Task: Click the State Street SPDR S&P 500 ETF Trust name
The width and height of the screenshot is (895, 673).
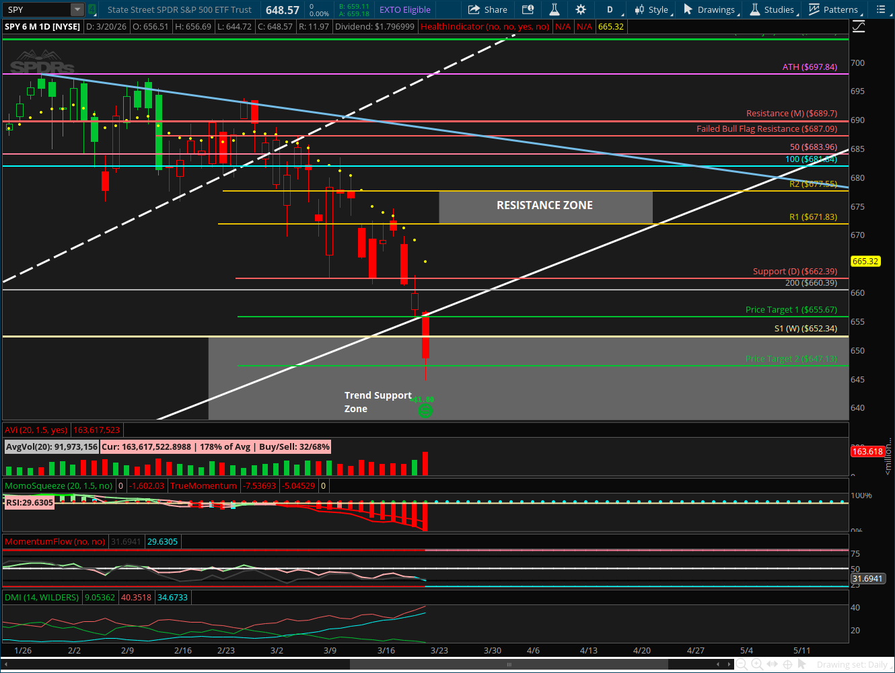Action: point(180,9)
